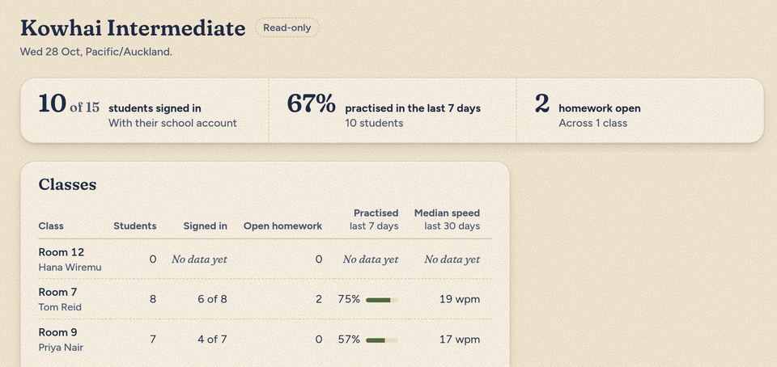
Task: Open the Room 9 class row
Action: 265,340
